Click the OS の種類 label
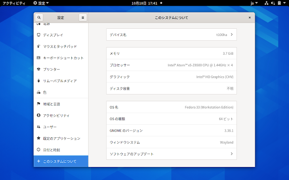289x180 pixels. click(117, 119)
